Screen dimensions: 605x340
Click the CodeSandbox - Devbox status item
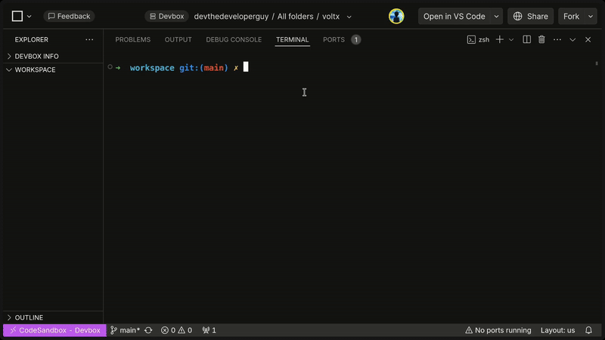(x=54, y=330)
